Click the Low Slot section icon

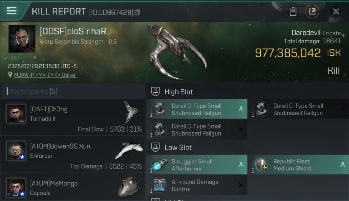(155, 147)
